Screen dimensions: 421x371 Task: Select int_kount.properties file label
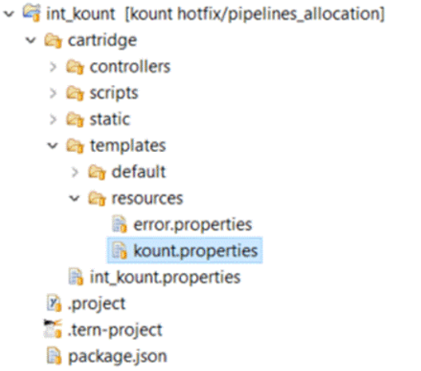(x=165, y=277)
